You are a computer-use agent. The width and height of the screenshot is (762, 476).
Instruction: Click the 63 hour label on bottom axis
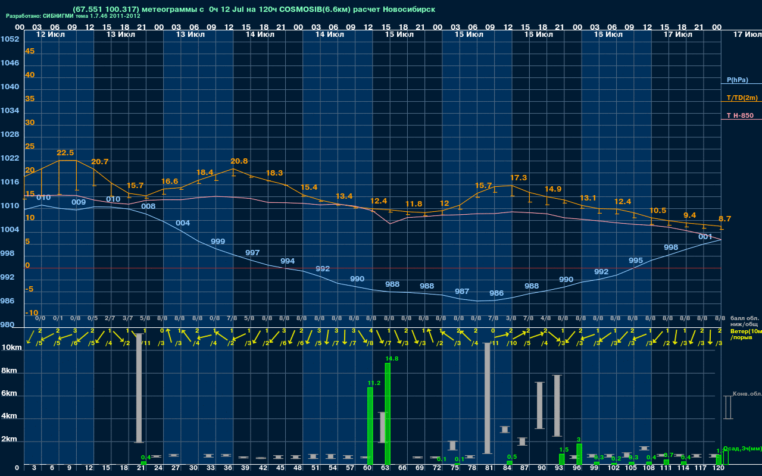point(385,469)
